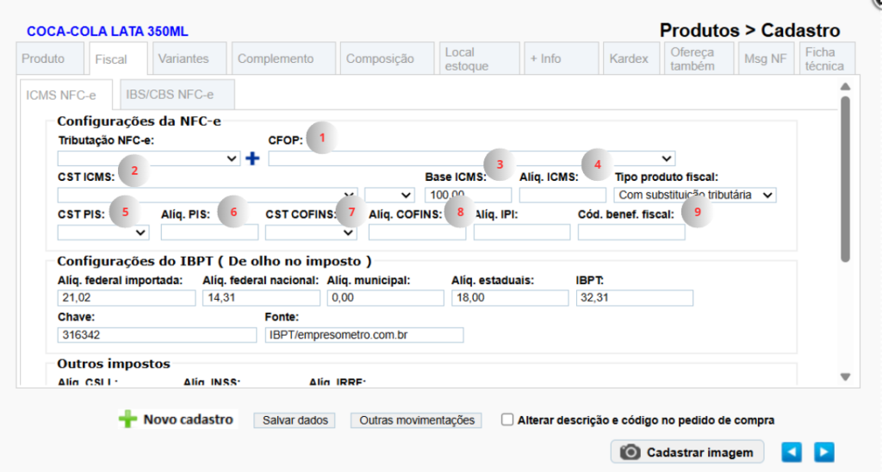Image resolution: width=882 pixels, height=472 pixels.
Task: Click the camera icon on Cadastrar imagem
Action: point(630,452)
